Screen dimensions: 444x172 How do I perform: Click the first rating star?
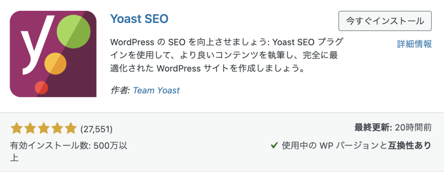(16, 128)
